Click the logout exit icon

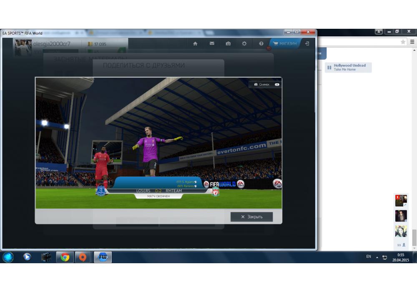pyautogui.click(x=307, y=43)
